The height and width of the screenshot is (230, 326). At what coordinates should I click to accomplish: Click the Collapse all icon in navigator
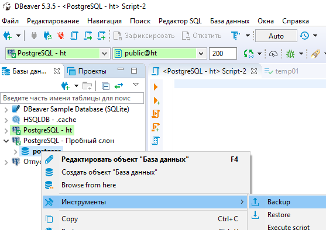[x=105, y=86]
